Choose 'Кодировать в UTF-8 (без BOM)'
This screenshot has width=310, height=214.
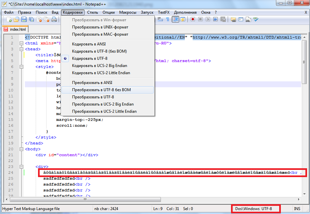107,51
